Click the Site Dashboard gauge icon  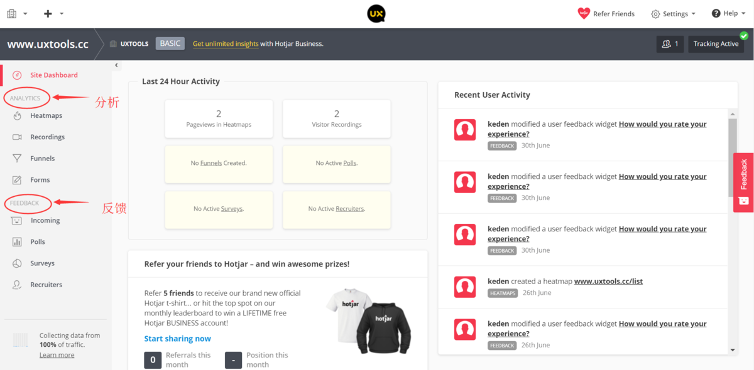[x=17, y=75]
